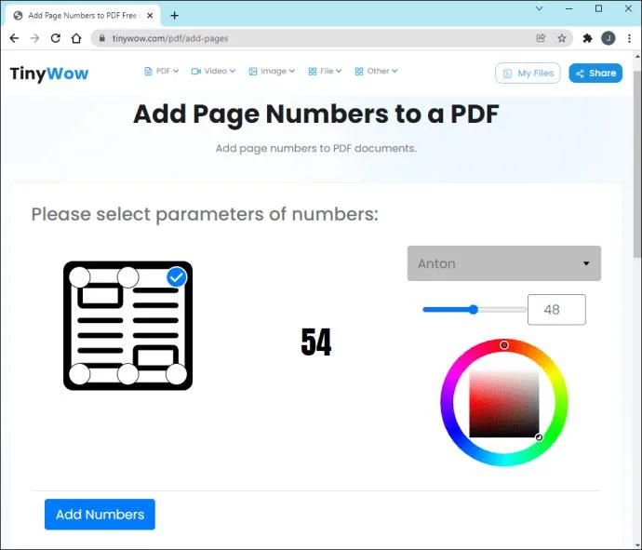Click the tab search chevron in title bar
The height and width of the screenshot is (550, 642).
click(x=540, y=8)
